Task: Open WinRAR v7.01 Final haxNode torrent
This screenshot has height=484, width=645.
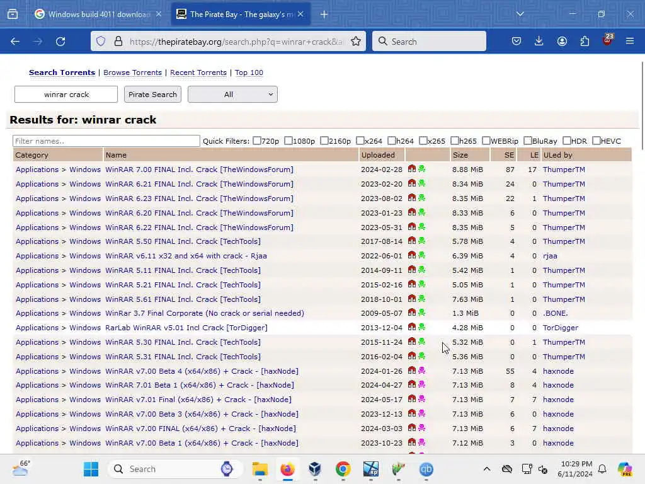Action: point(198,400)
